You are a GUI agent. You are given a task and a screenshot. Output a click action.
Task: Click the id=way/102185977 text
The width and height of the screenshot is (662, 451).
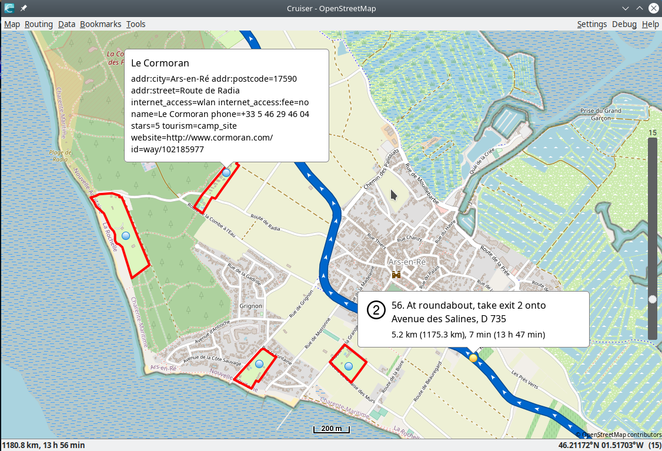[x=167, y=149]
